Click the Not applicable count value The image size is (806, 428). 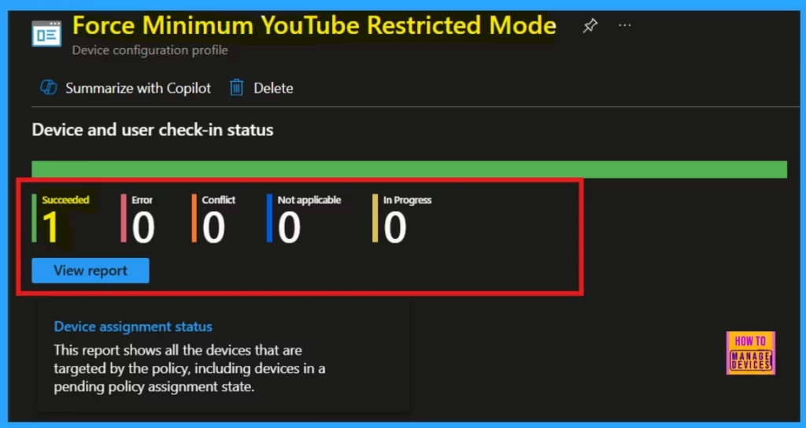[289, 227]
